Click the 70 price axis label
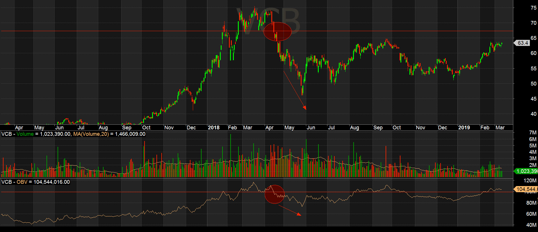538x232 pixels. 533,23
